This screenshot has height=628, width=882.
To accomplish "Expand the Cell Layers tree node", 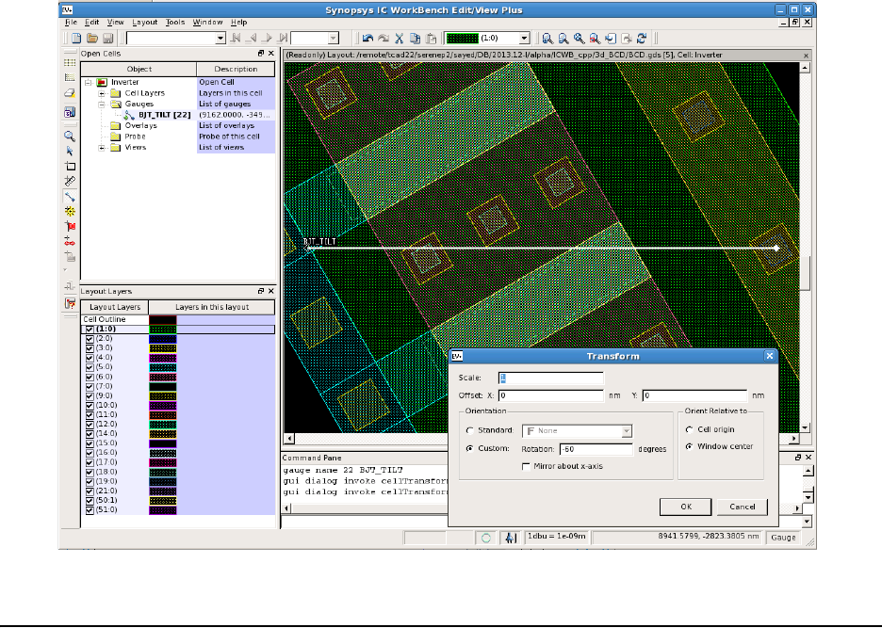I will point(102,93).
